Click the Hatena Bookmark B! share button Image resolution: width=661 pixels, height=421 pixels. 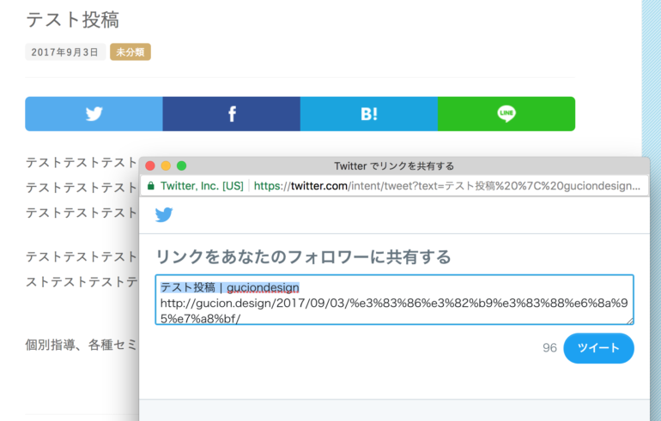pyautogui.click(x=368, y=114)
